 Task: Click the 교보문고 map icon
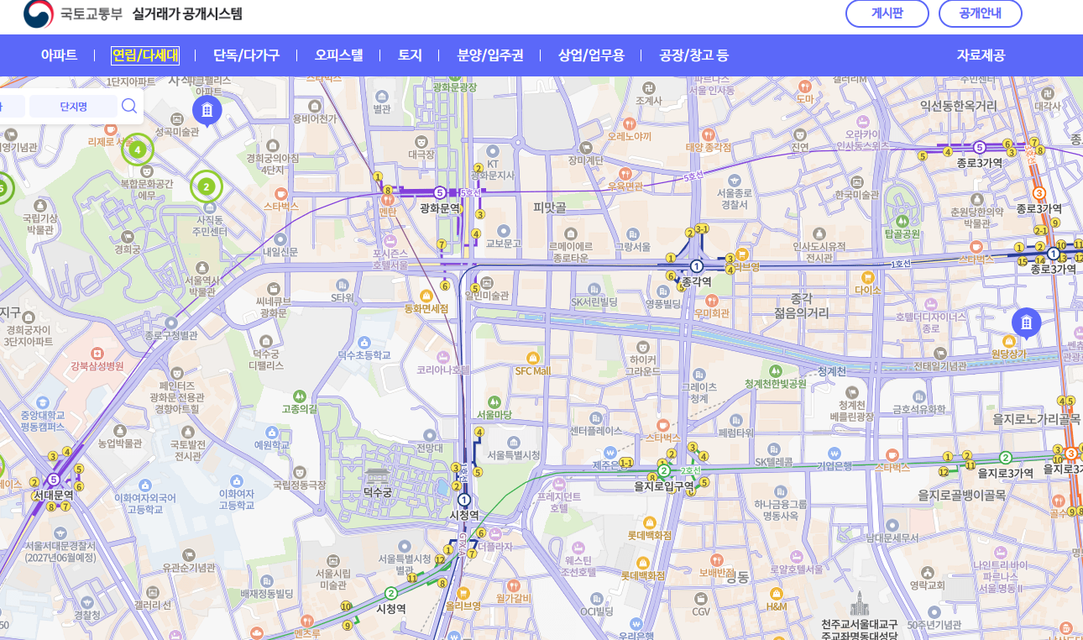pos(504,230)
